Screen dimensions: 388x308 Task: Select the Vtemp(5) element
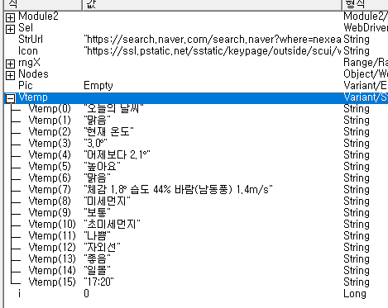(50, 167)
